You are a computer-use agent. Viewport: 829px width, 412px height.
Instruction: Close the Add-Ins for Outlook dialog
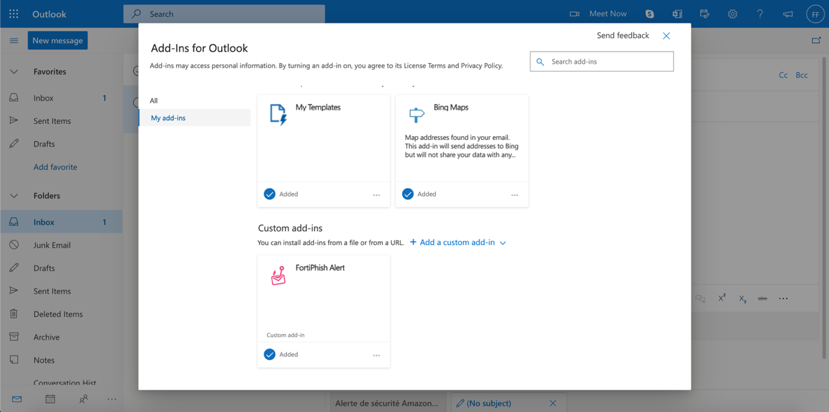pos(667,36)
